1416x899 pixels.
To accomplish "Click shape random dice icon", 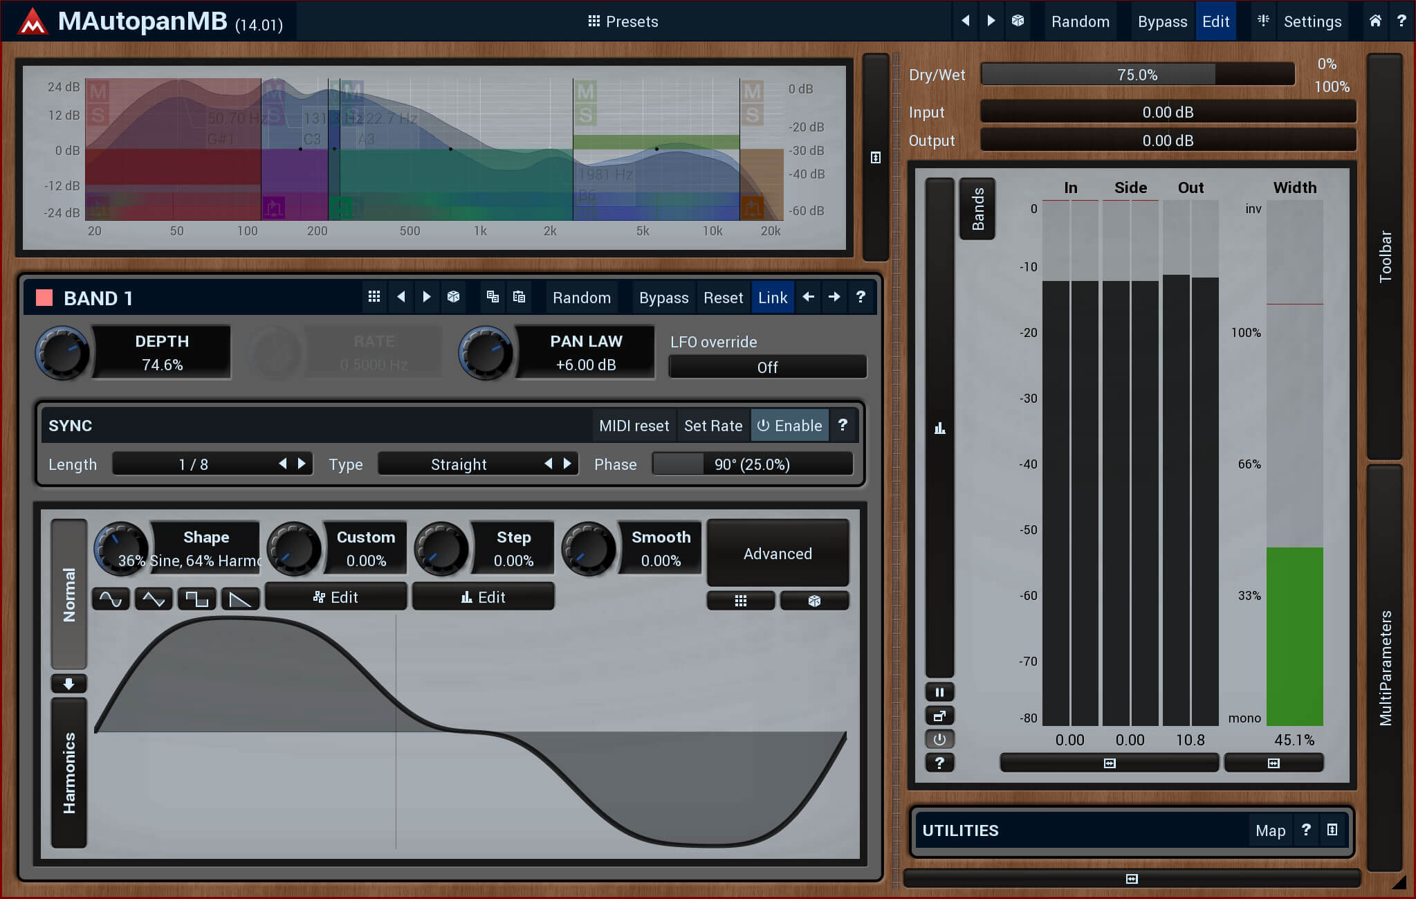I will [x=814, y=601].
